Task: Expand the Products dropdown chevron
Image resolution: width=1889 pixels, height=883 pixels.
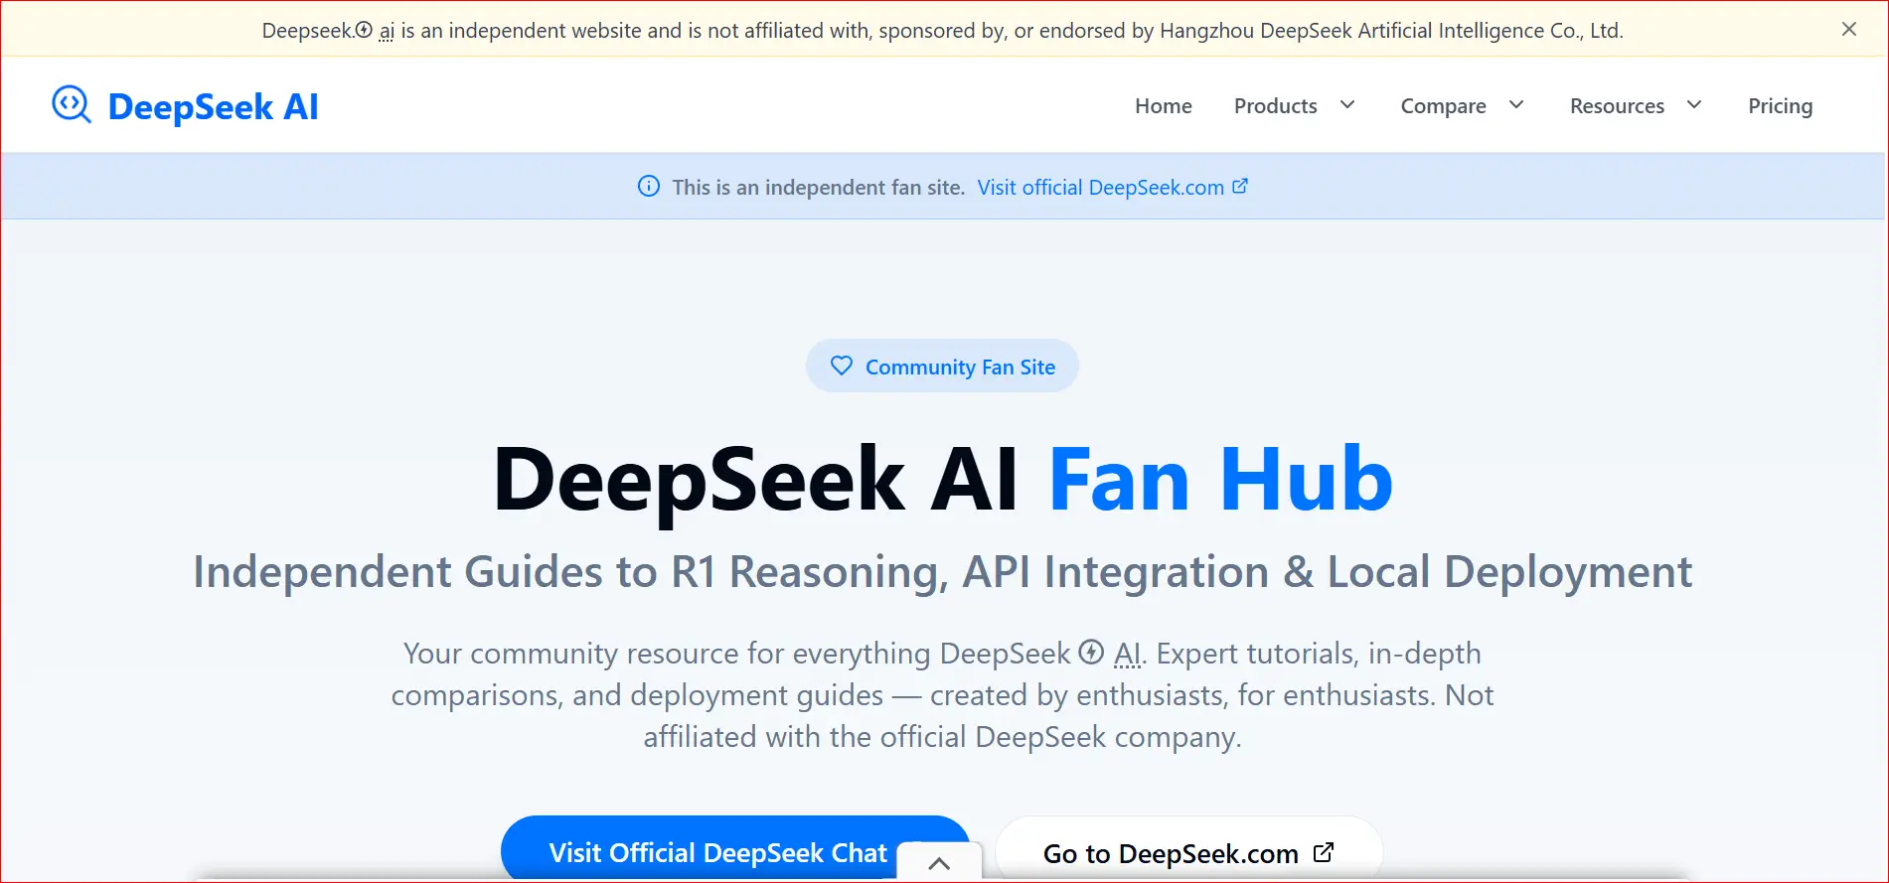Action: click(x=1347, y=105)
